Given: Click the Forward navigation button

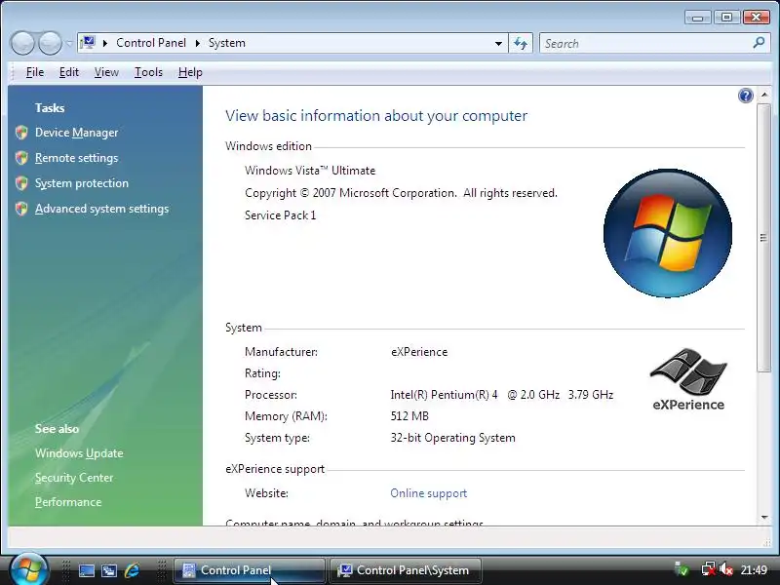Looking at the screenshot, I should pos(51,43).
